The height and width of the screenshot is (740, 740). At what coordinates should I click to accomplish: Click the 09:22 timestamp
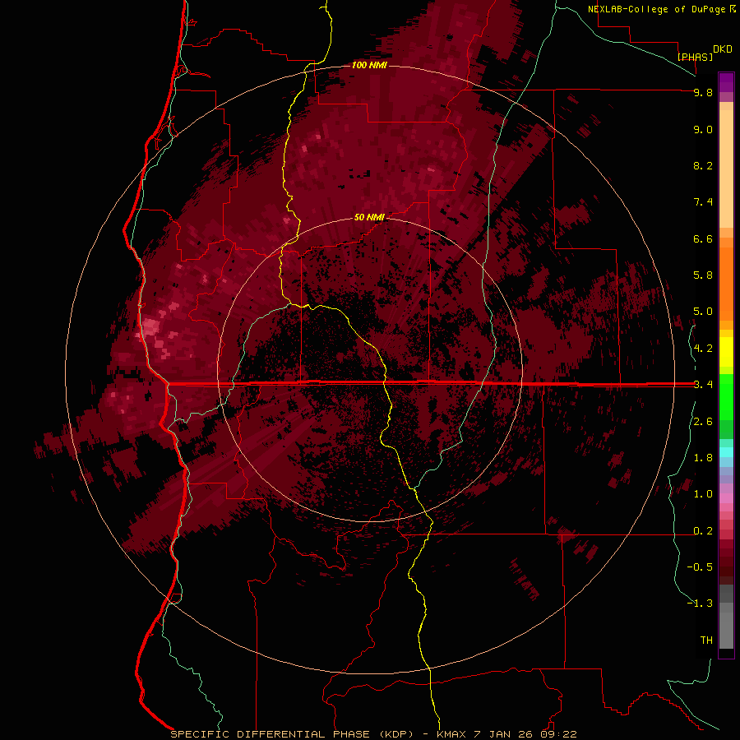coord(559,734)
